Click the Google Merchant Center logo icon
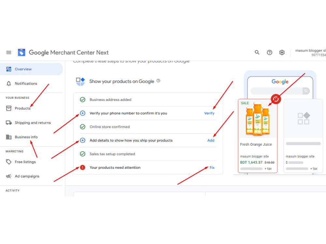The height and width of the screenshot is (244, 326). click(22, 52)
